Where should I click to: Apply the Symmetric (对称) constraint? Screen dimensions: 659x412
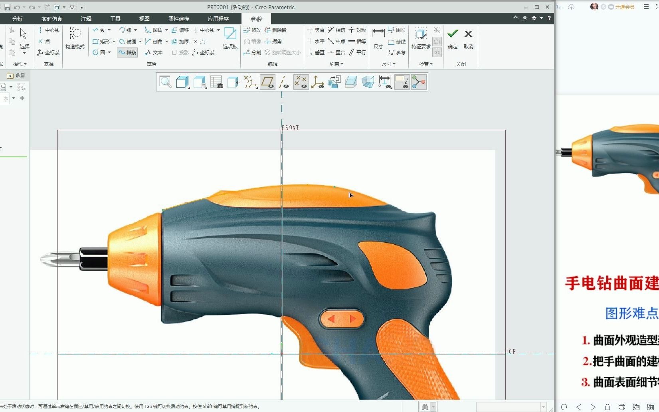[357, 30]
